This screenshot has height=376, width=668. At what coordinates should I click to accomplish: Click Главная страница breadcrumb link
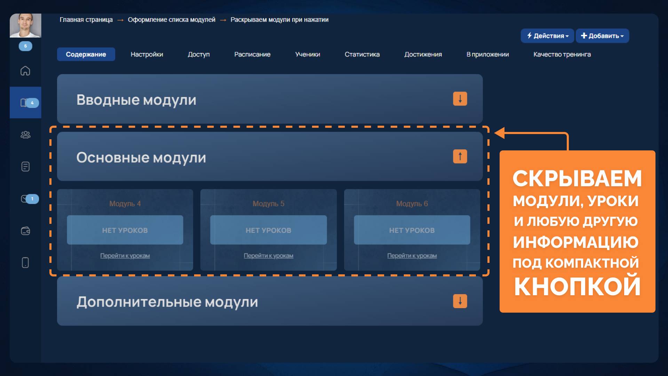click(x=86, y=20)
